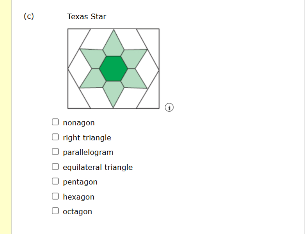Screen dimensions: 305x234
Task: Click the pentagon answer label text
Action: click(80, 182)
